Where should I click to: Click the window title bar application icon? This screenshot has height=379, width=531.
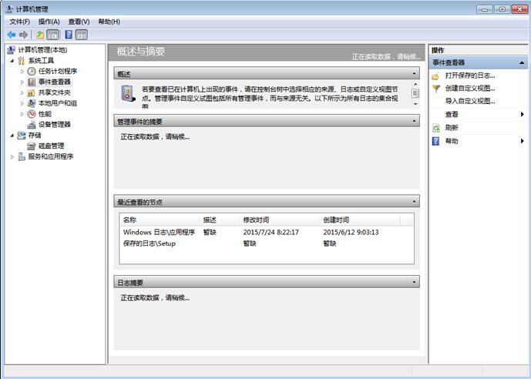(9, 8)
